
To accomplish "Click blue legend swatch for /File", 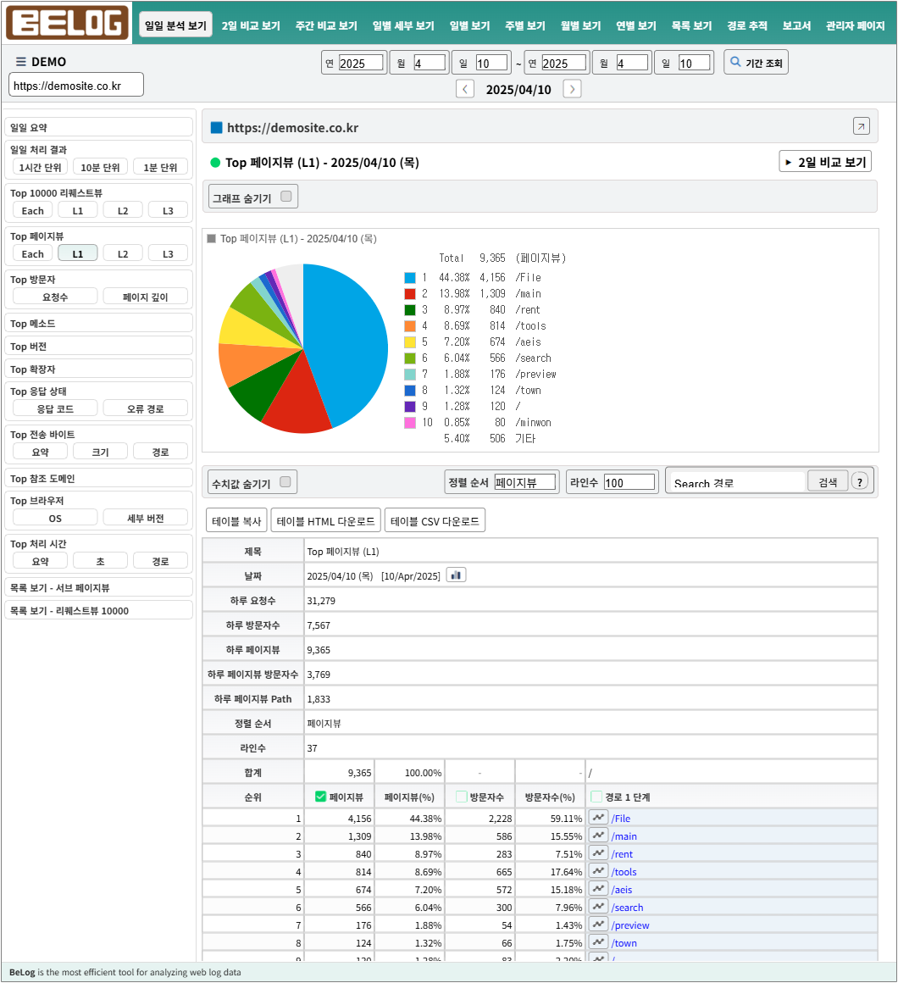I will pos(410,278).
